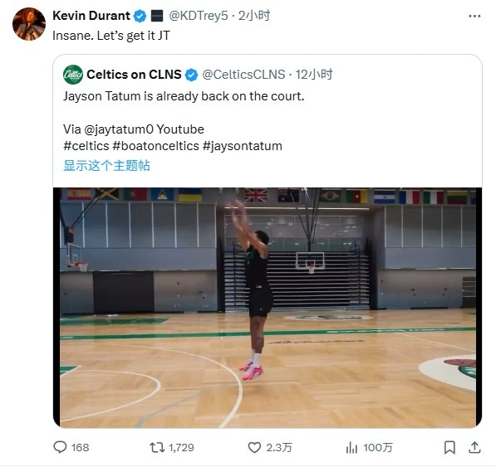Viewport: 496px width, 467px height.
Task: Open the three-dot more options menu
Action: coord(474,16)
